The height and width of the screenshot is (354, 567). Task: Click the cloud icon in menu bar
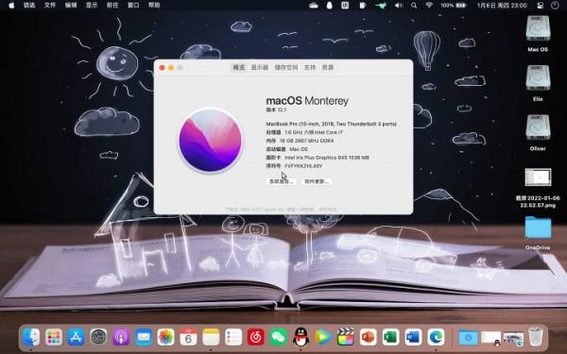click(x=314, y=5)
